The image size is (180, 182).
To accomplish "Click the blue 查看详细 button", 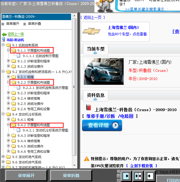I will pyautogui.click(x=102, y=125).
